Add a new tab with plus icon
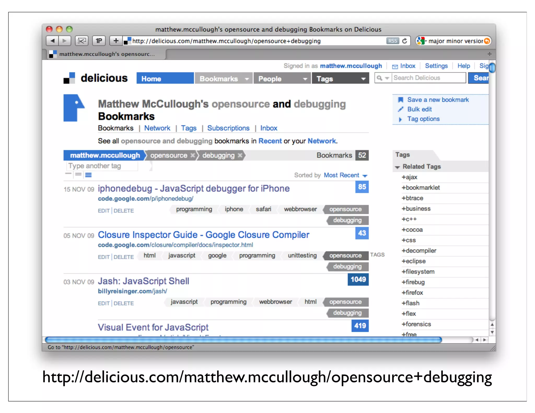The width and height of the screenshot is (535, 413). [x=489, y=54]
